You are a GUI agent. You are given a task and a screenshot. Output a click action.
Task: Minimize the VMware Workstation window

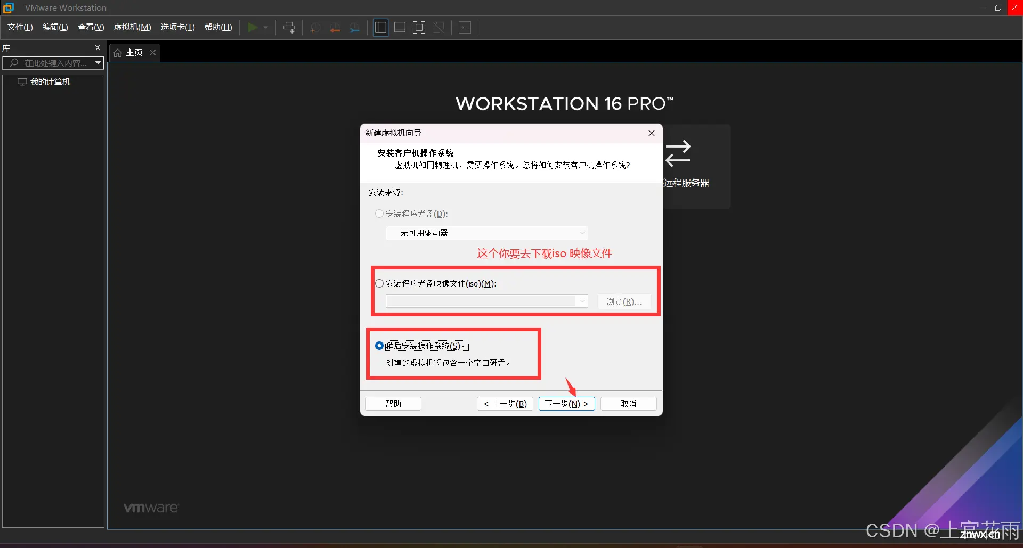click(983, 7)
